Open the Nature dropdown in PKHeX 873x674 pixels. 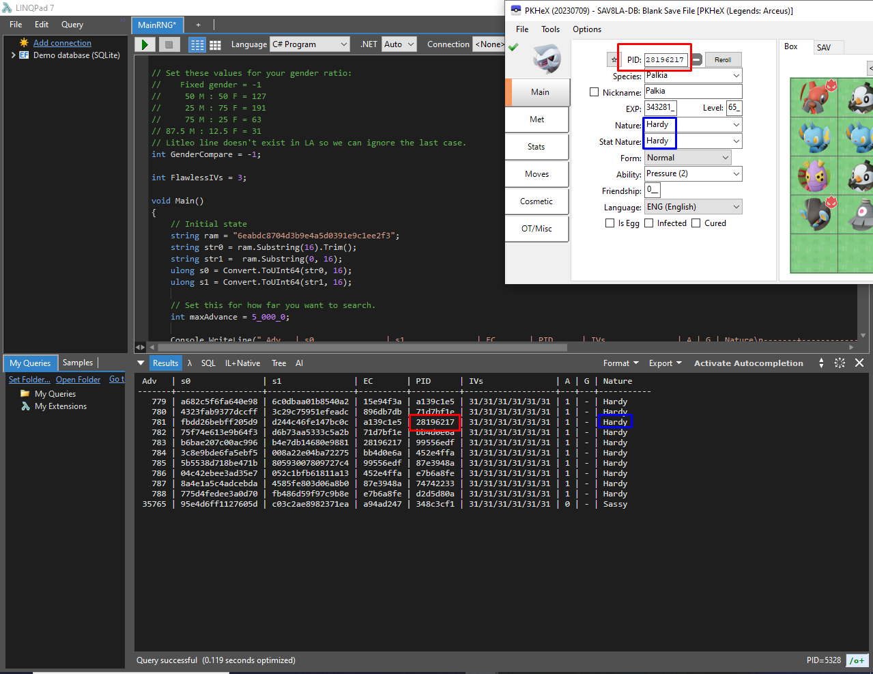pos(693,125)
